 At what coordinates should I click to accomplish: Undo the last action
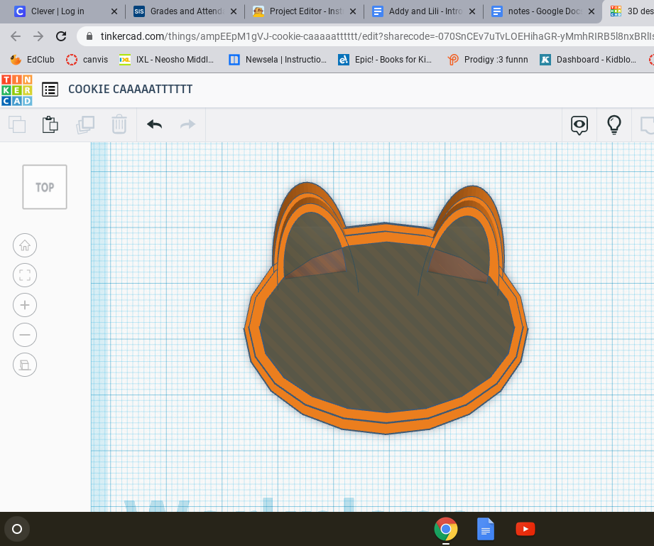(x=153, y=124)
